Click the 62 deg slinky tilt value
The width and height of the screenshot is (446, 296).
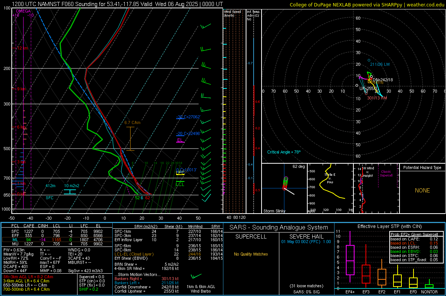[299, 166]
